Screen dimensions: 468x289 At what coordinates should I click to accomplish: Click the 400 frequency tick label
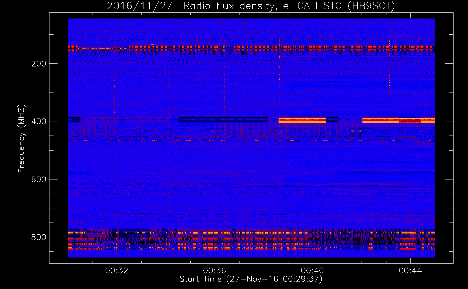[x=39, y=121]
